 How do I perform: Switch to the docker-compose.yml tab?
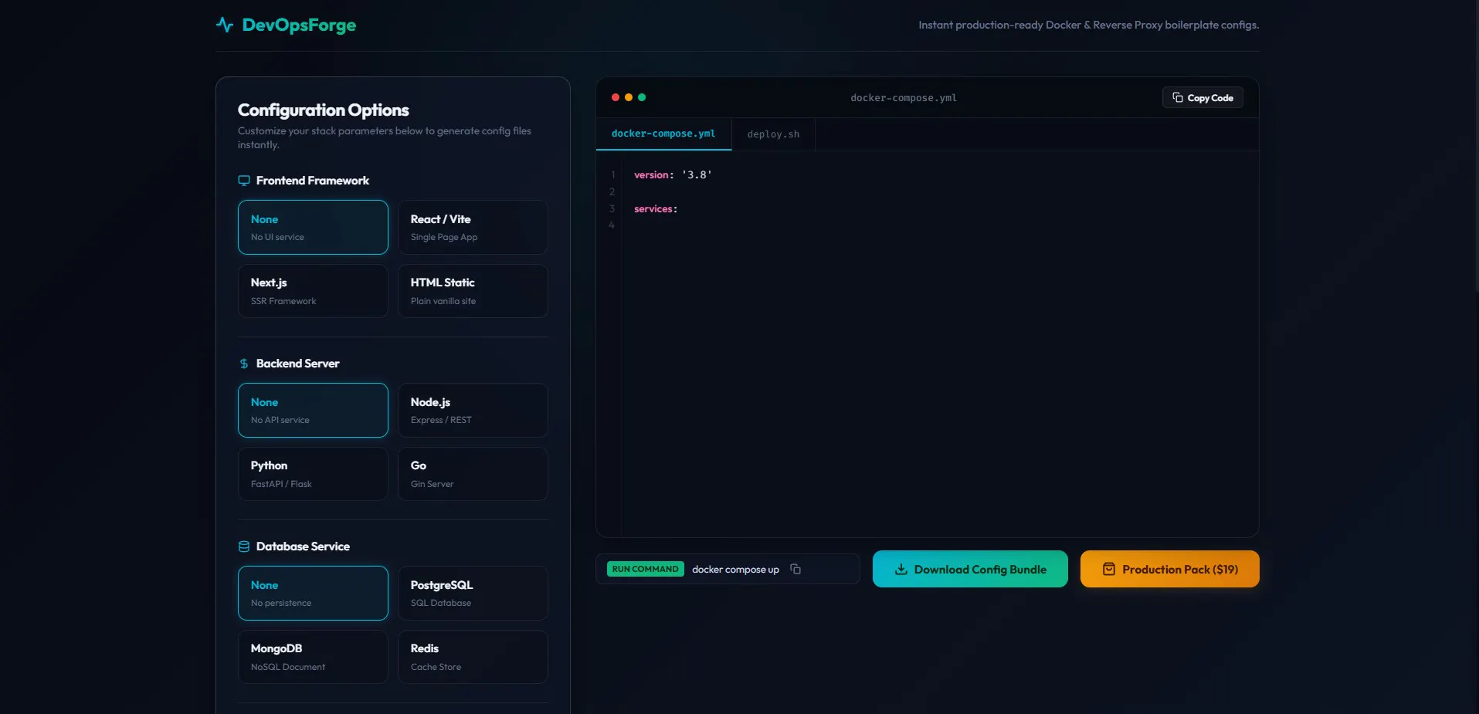[x=663, y=134]
